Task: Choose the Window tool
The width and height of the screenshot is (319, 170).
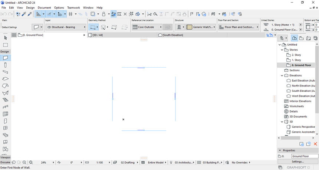Action: click(6, 128)
